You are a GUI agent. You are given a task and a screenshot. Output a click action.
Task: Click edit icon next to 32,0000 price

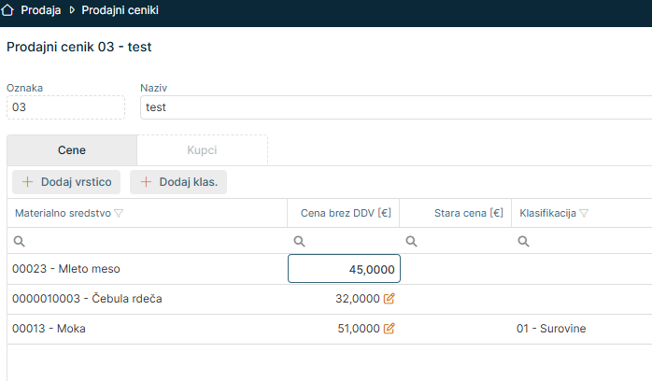pos(390,299)
